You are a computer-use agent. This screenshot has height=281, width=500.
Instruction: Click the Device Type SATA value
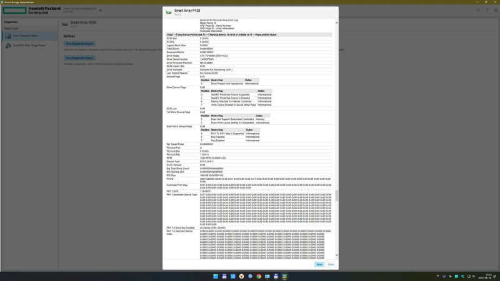[207, 162]
